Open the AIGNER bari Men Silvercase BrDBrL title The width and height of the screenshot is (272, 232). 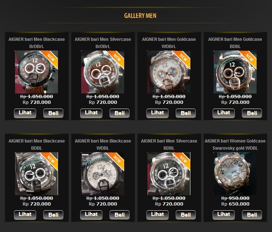(103, 43)
